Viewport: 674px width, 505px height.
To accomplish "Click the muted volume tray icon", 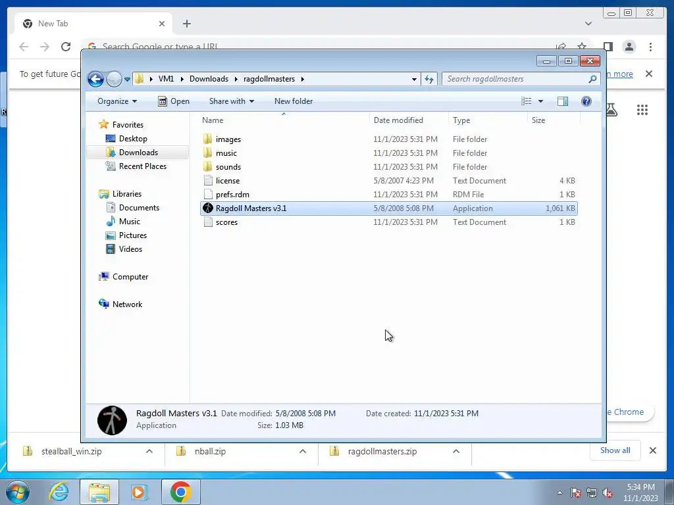I will 608,493.
